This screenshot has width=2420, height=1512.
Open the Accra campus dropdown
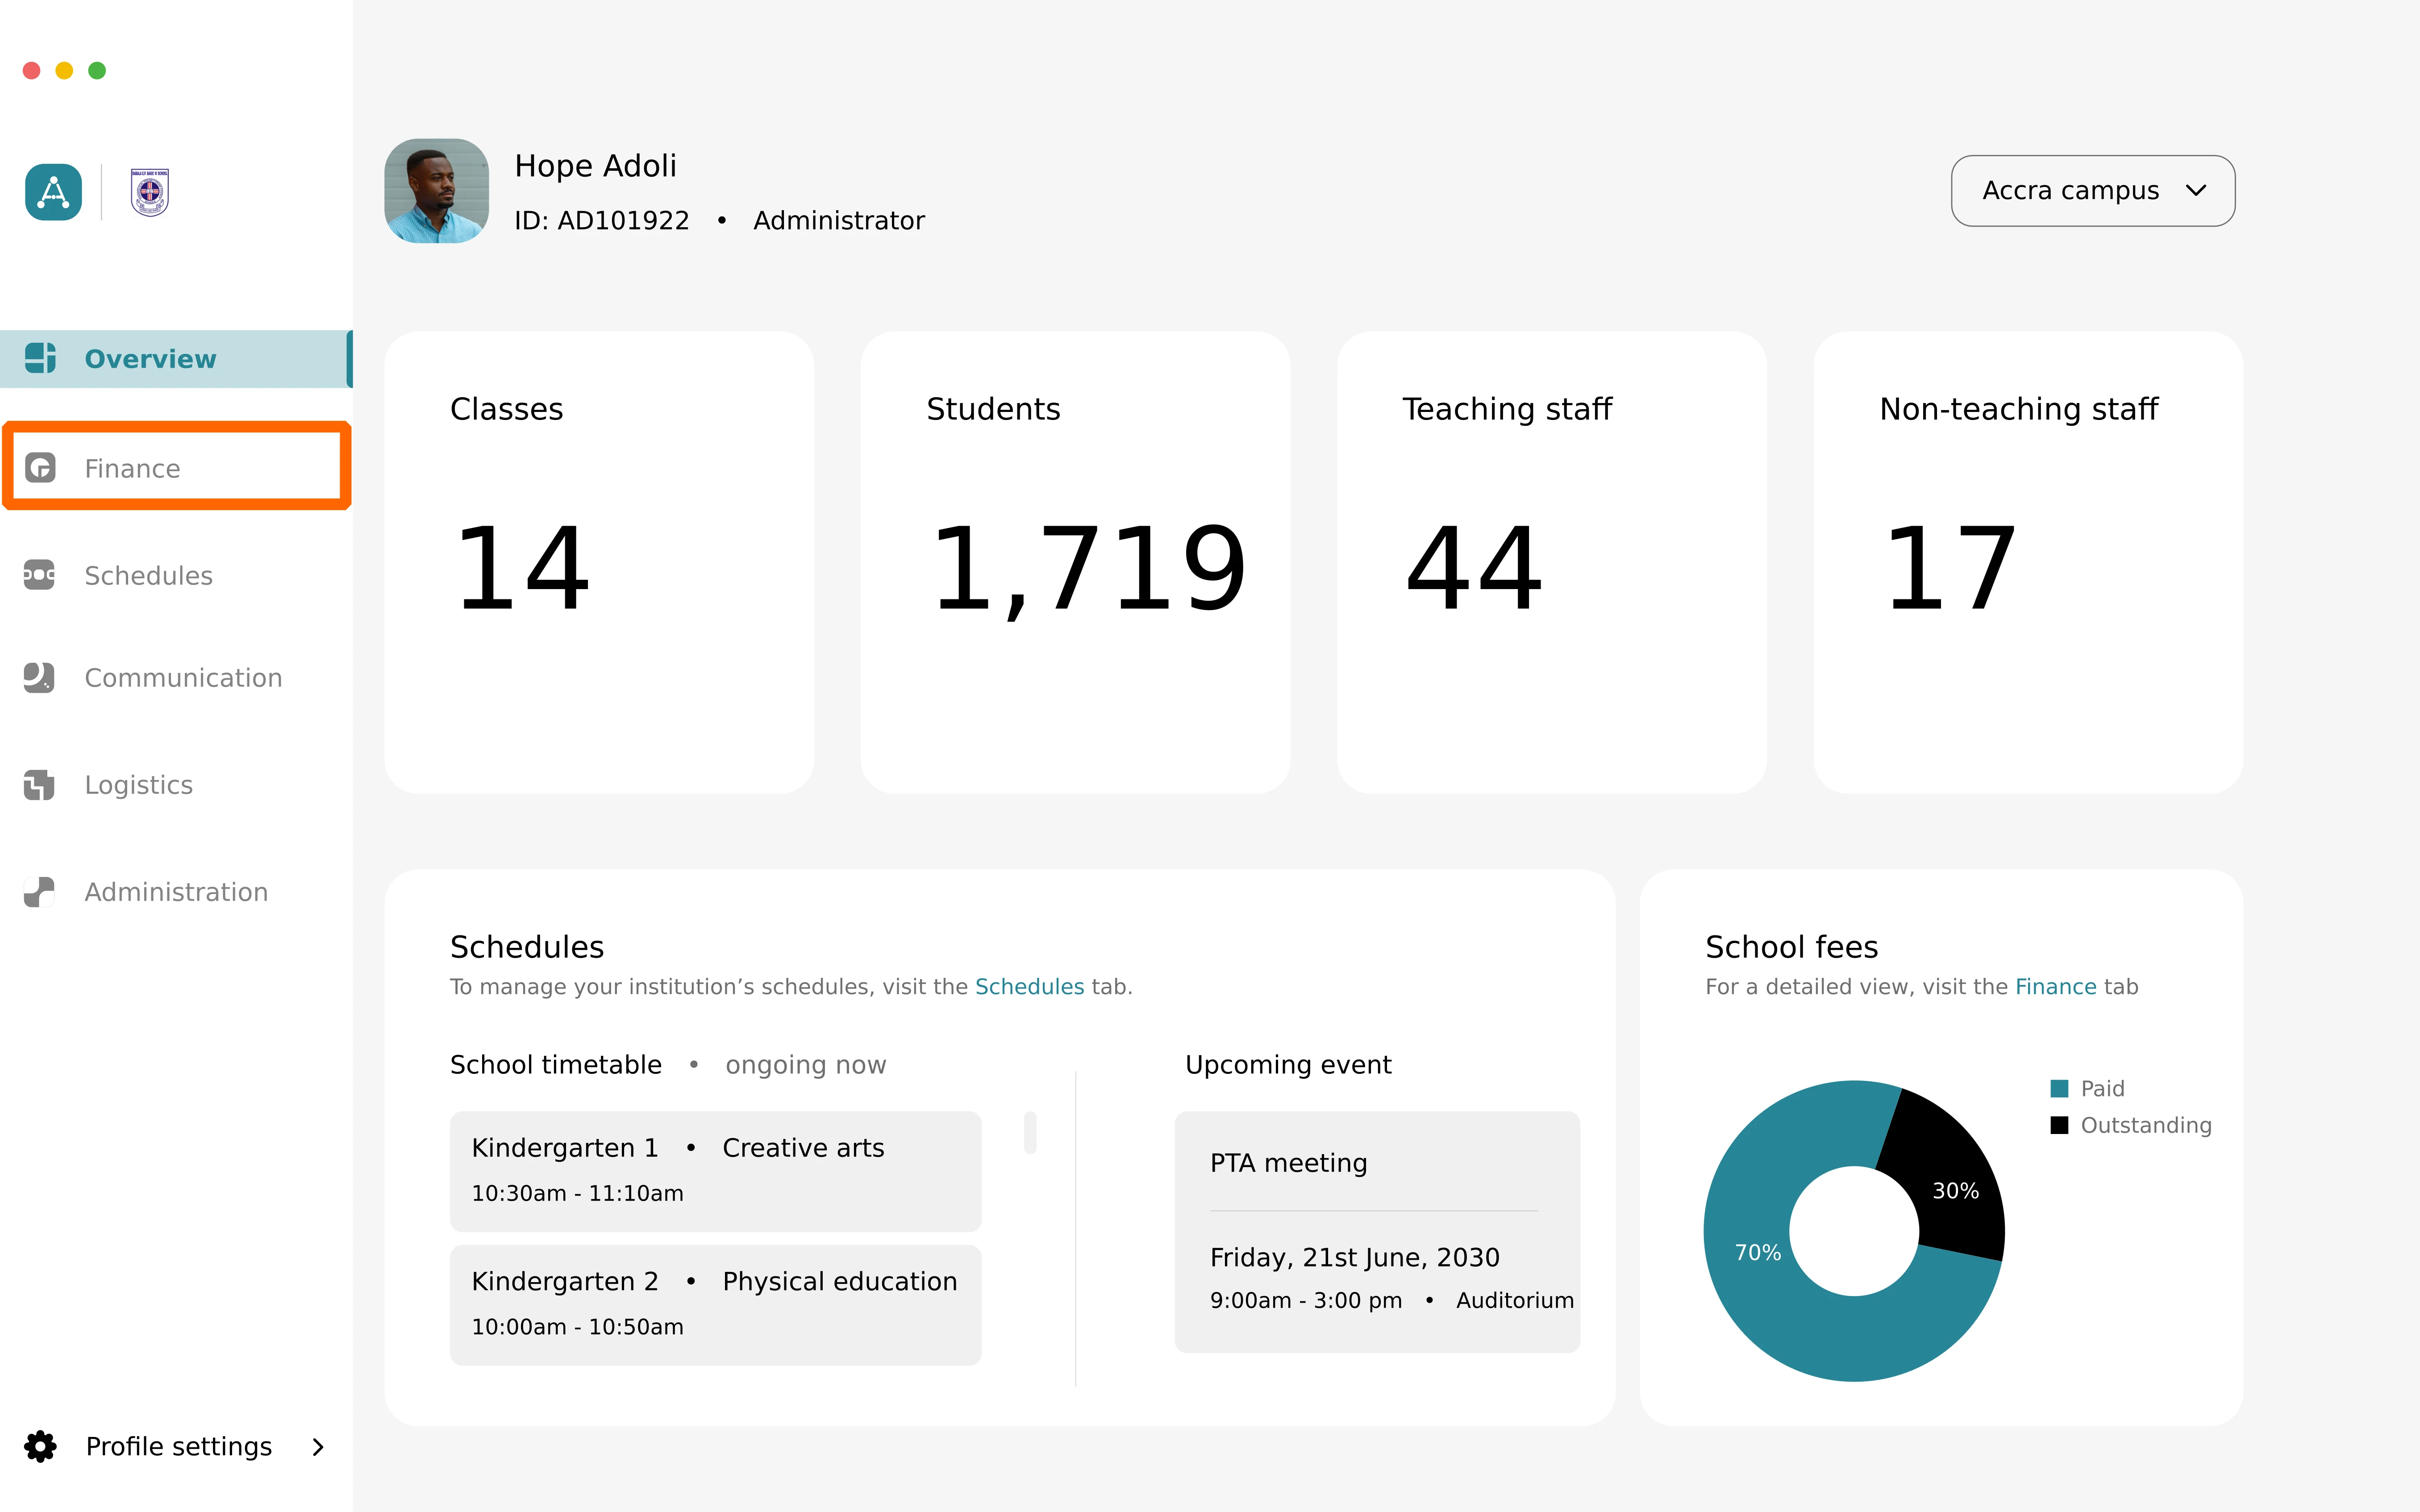coord(2093,190)
